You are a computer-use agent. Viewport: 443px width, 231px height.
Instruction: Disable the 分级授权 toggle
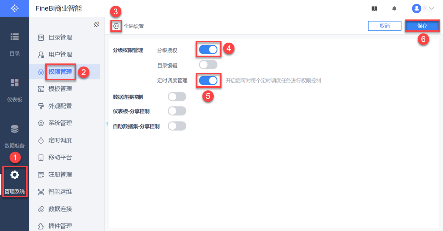pyautogui.click(x=208, y=50)
